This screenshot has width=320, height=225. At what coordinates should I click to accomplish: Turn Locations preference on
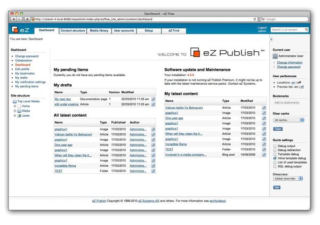click(293, 83)
